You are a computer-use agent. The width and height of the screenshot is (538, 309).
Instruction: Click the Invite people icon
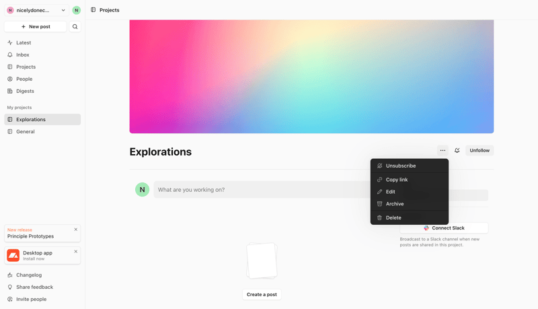[10, 299]
